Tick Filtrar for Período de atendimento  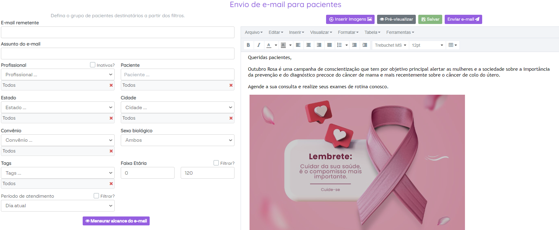click(96, 196)
